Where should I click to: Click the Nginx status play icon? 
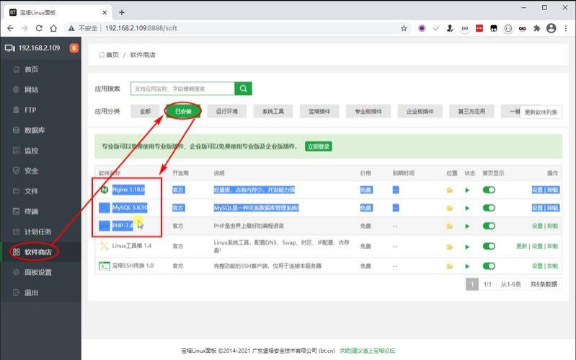point(467,190)
